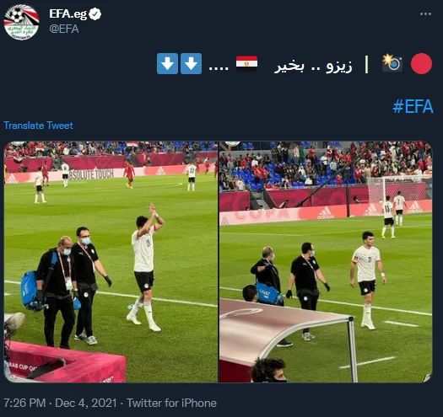Click the Arabic tweet text
Viewport: 443px width, 417px height.
click(313, 67)
